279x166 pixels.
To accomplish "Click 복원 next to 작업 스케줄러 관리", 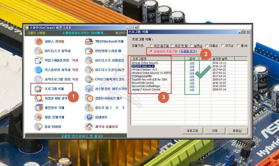I will pos(75,60).
